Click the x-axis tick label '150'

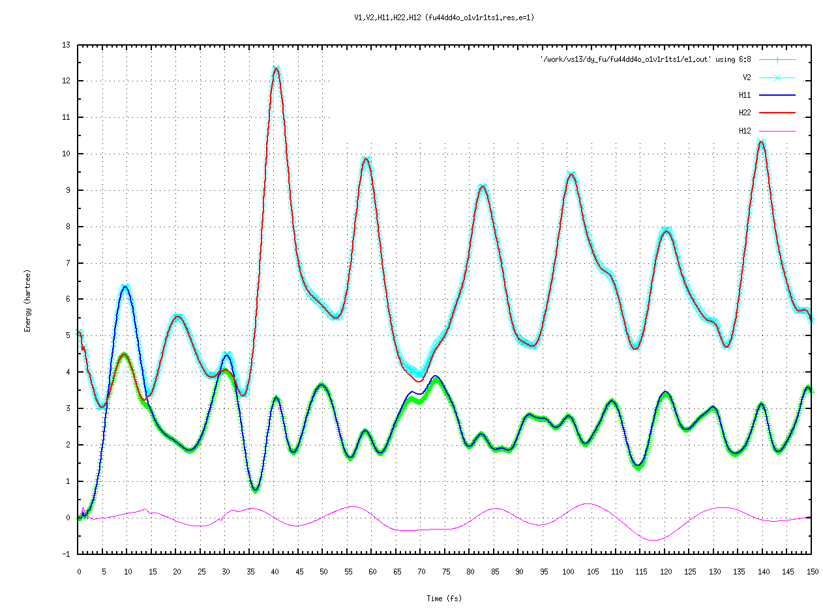pos(812,571)
